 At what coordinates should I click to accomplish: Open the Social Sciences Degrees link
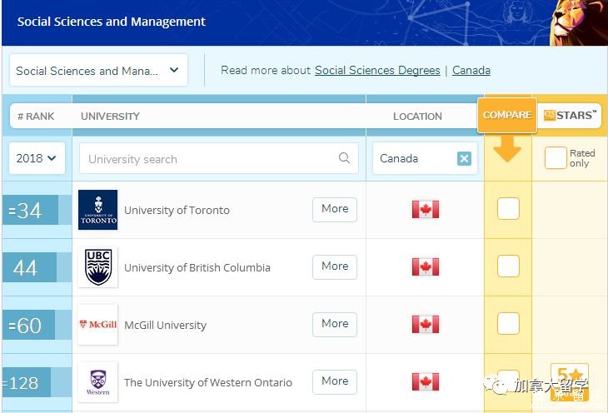coord(377,71)
